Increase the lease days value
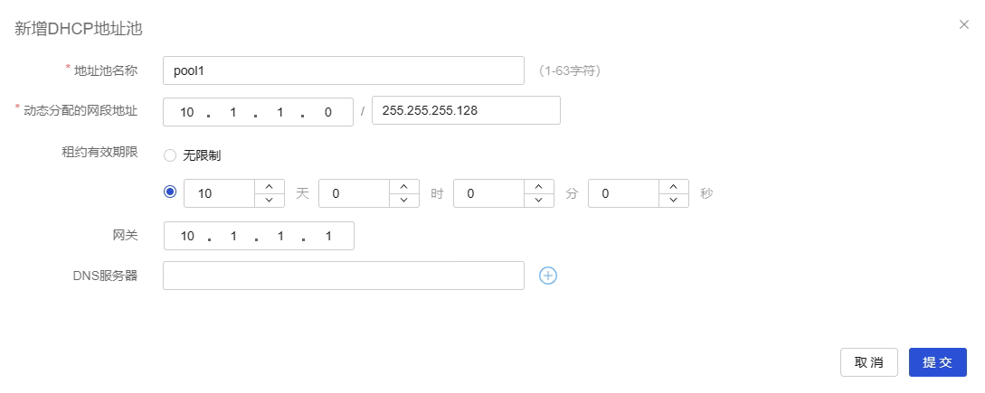 tap(270, 186)
